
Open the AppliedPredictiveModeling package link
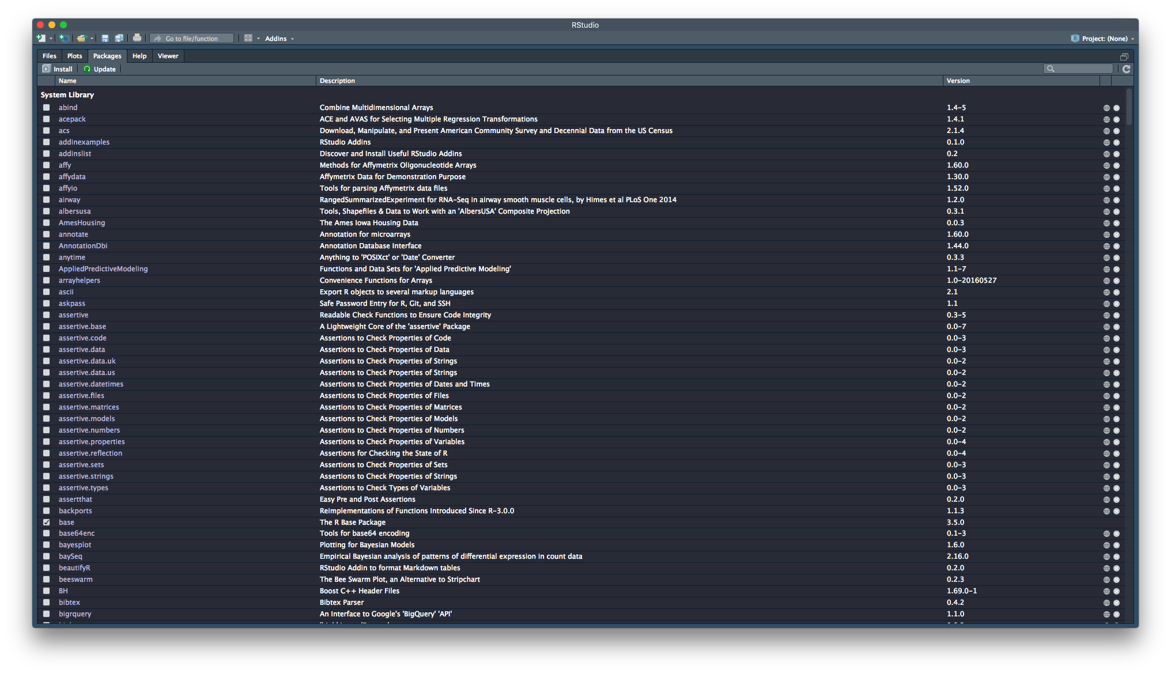coord(103,269)
